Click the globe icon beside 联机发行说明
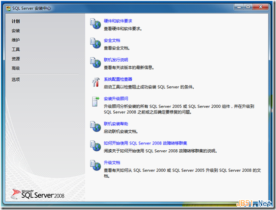 click(x=96, y=63)
